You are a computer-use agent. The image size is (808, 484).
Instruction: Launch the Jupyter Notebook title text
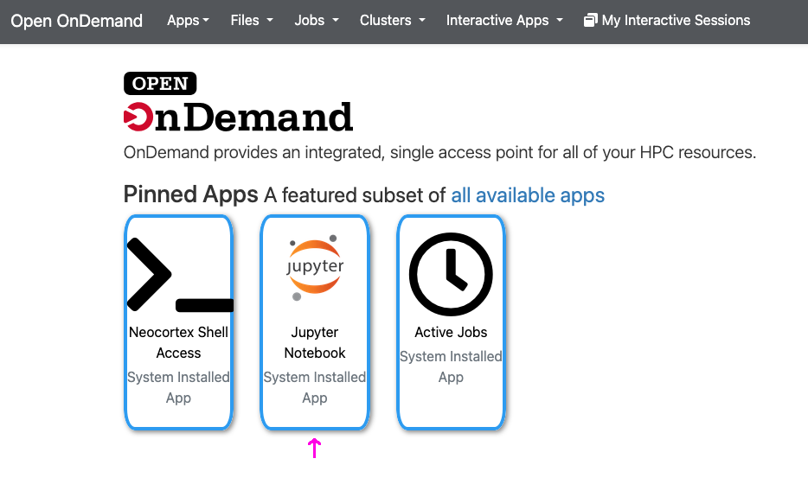[315, 342]
